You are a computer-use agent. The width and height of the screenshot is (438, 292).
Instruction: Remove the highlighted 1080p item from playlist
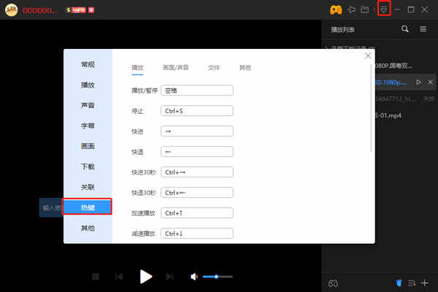pos(430,82)
